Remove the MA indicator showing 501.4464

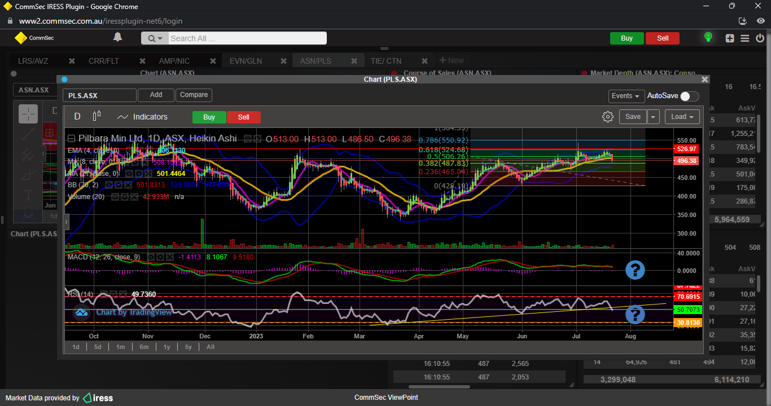pyautogui.click(x=148, y=174)
